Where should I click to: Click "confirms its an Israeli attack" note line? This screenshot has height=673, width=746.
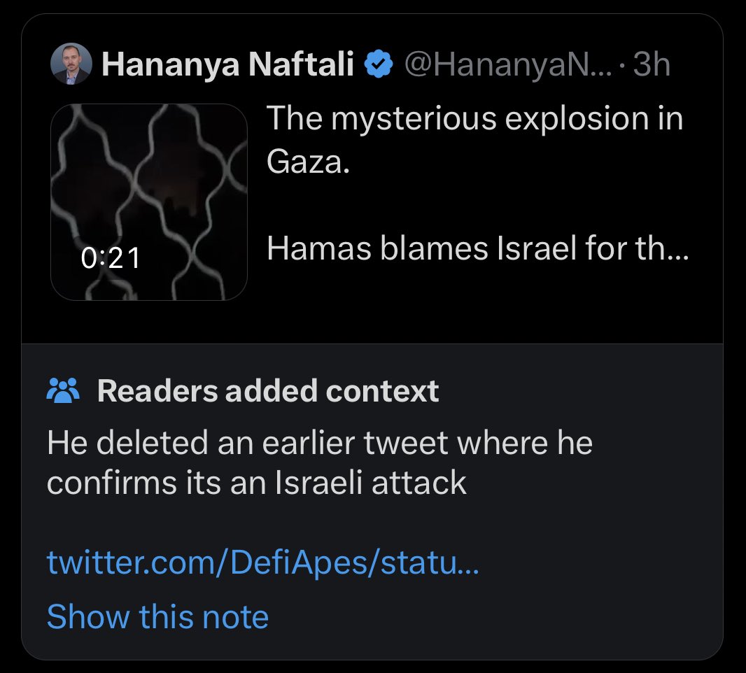[x=256, y=483]
